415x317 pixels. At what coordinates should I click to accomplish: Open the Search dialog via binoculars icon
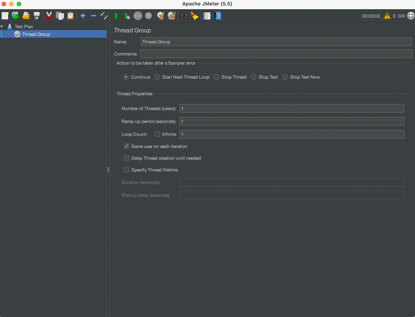[x=184, y=16]
